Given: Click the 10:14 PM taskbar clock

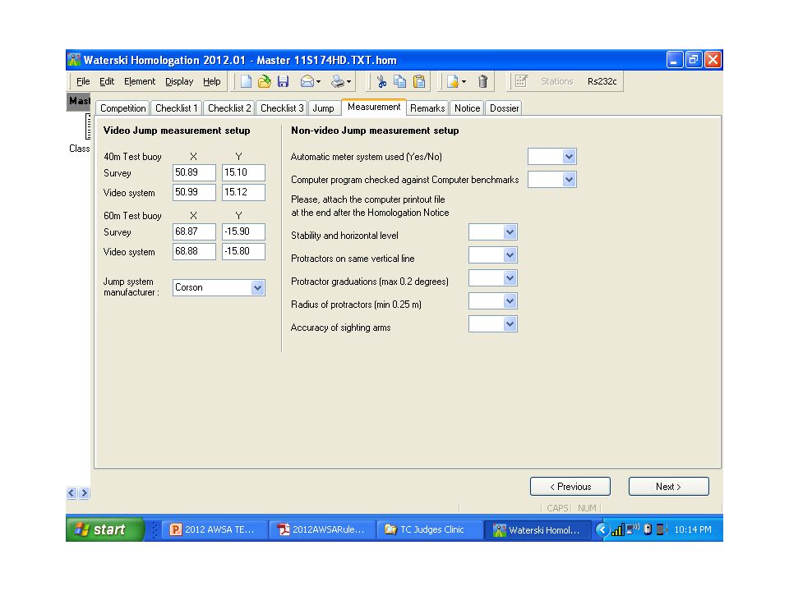Looking at the screenshot, I should tap(692, 529).
